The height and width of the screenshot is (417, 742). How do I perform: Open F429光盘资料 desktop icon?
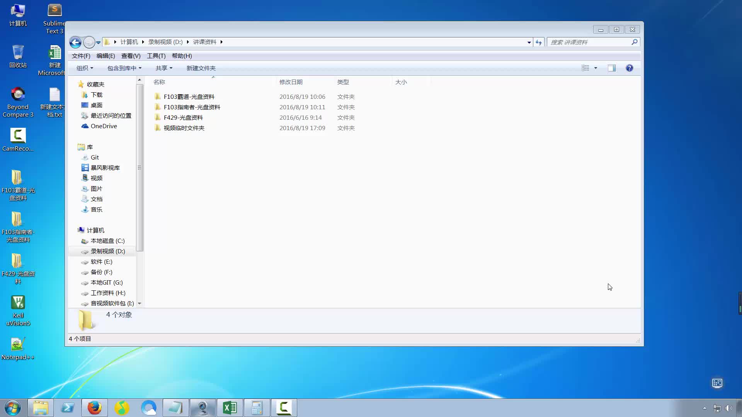(18, 260)
